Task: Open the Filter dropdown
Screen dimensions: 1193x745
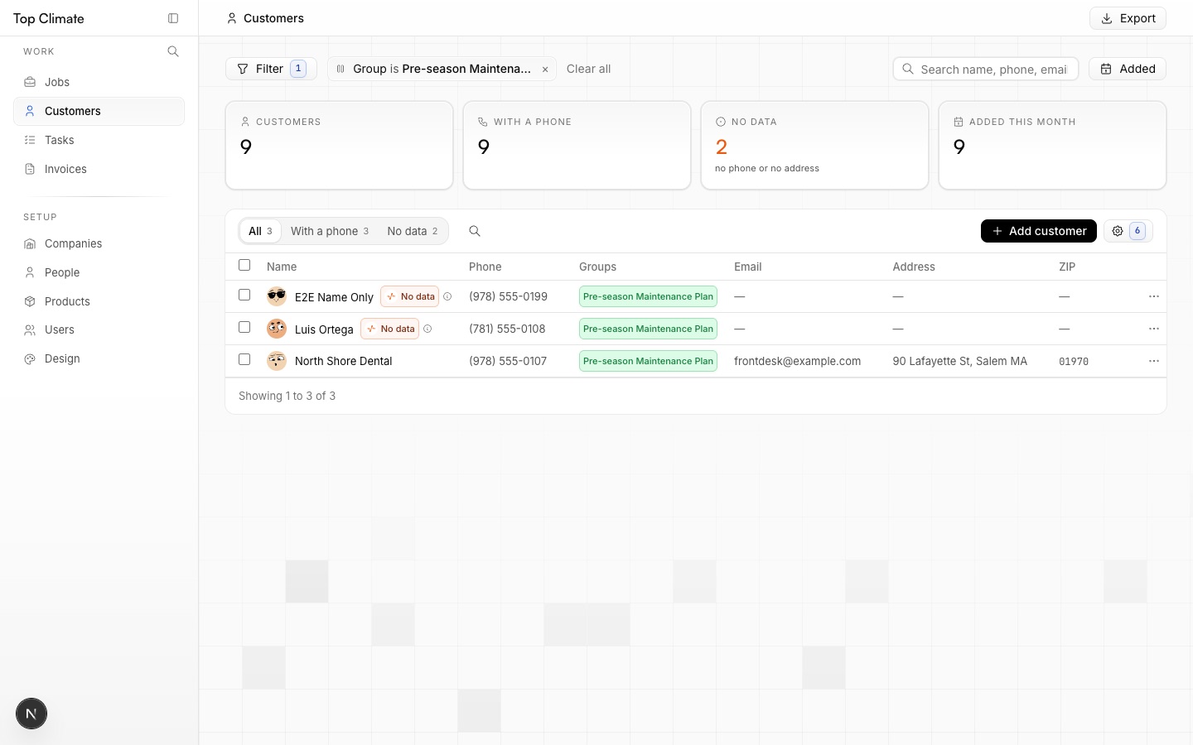Action: [271, 69]
